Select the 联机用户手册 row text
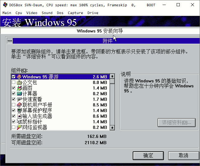 coord(37,105)
